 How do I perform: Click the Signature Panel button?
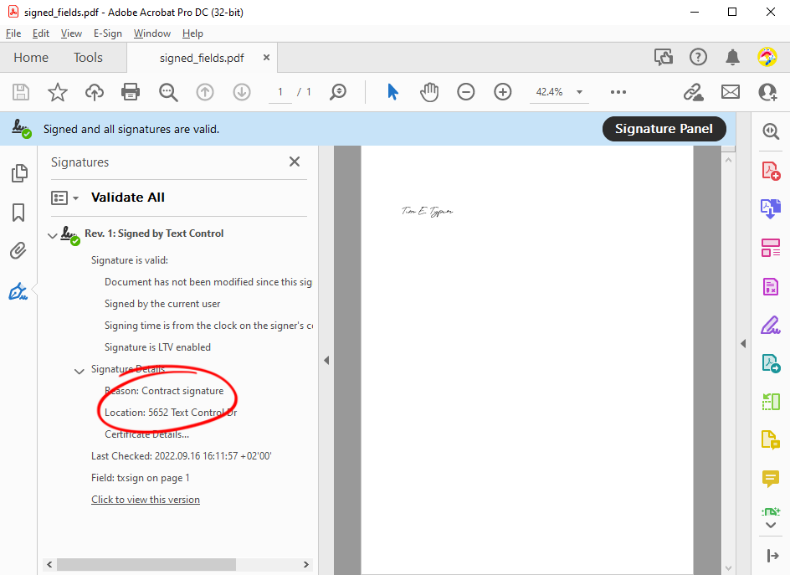664,129
